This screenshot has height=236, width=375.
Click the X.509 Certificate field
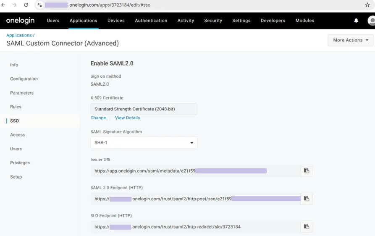[x=144, y=109]
